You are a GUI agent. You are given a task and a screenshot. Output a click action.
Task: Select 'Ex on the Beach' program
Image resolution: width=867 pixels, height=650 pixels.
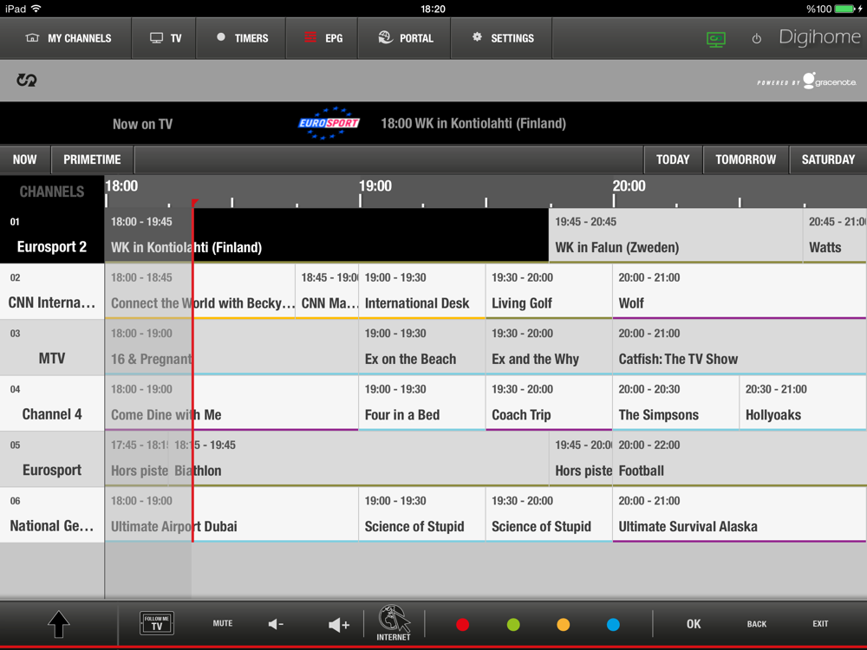tap(422, 348)
